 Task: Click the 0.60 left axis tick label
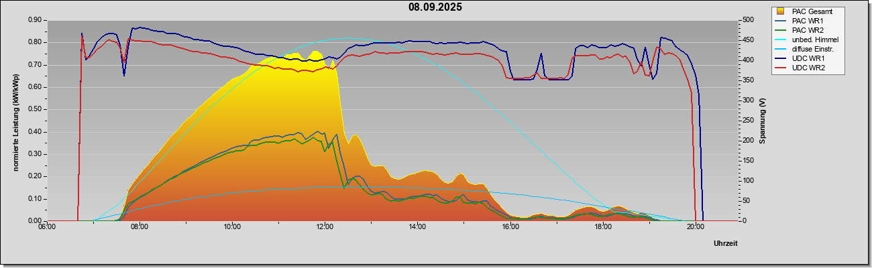pos(35,87)
